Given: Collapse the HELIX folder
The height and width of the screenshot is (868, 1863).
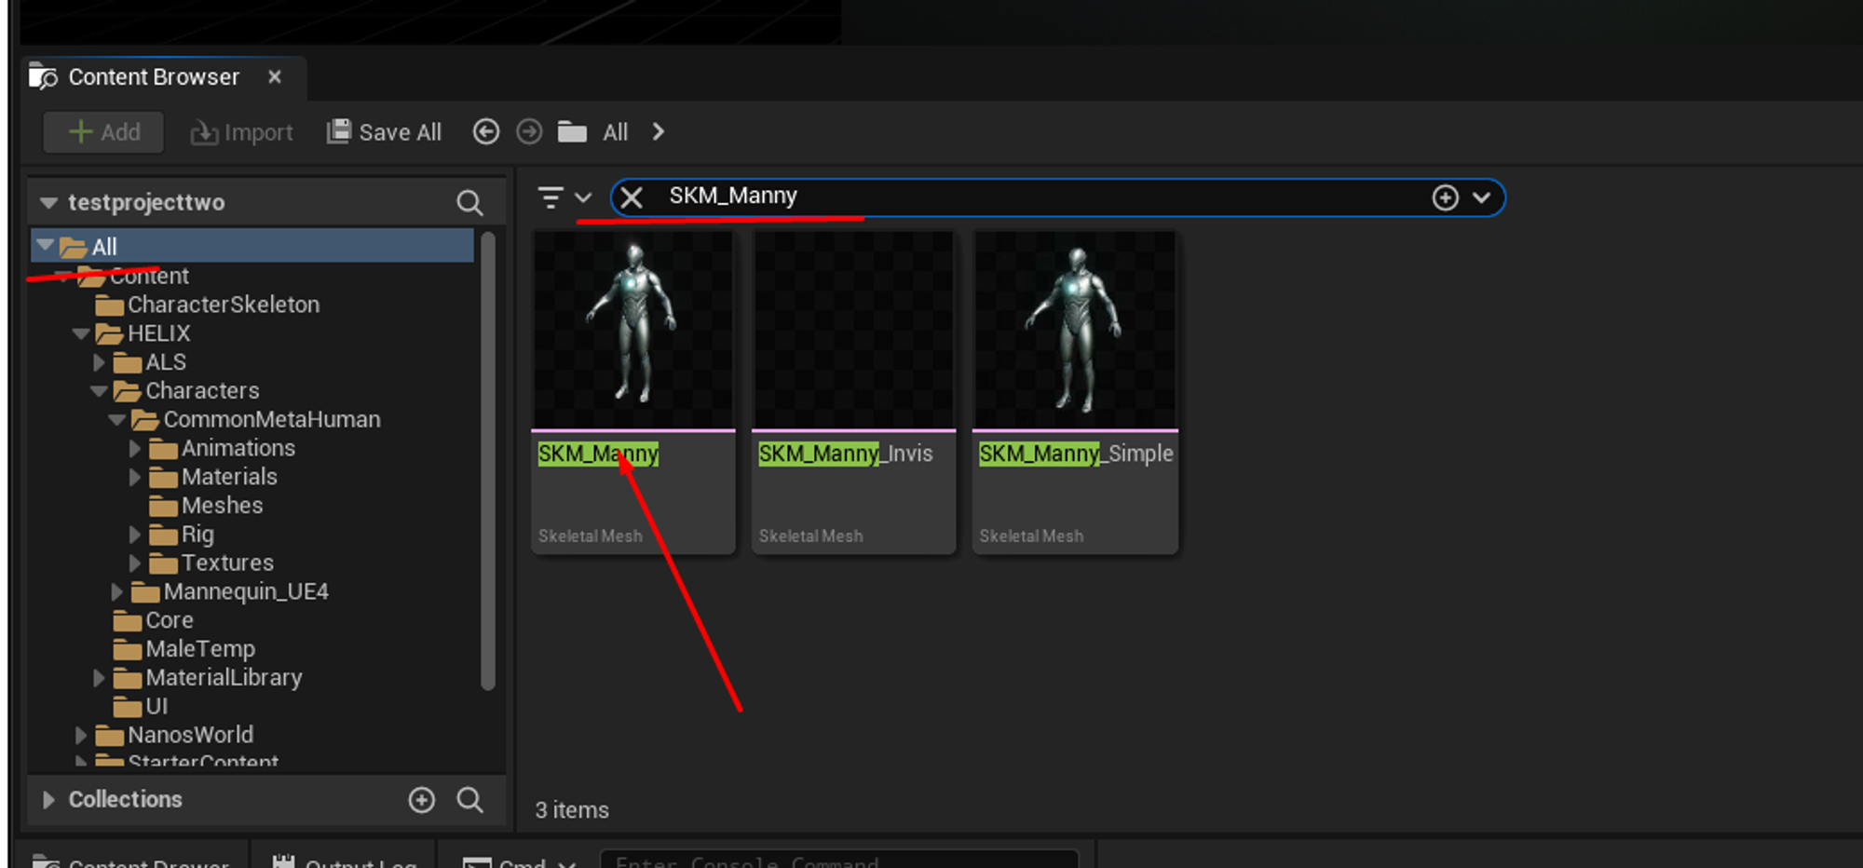Looking at the screenshot, I should click(81, 333).
